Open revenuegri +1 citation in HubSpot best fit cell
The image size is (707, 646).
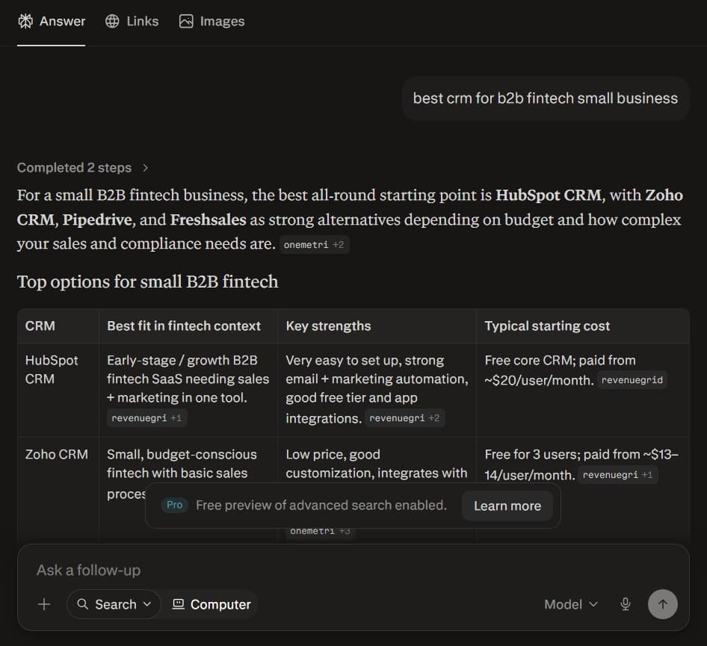[146, 417]
